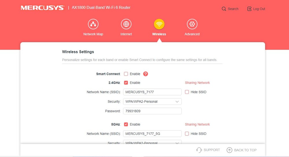This screenshot has height=157, width=289.
Task: Open the 5GHz Security dropdown
Action: [152, 142]
